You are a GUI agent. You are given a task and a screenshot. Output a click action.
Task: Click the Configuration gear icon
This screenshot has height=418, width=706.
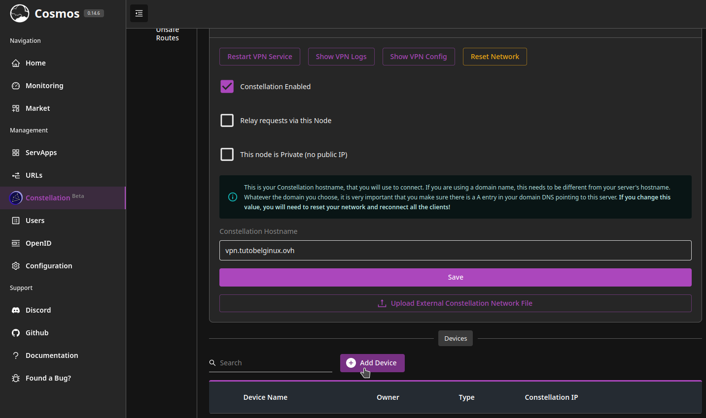16,266
